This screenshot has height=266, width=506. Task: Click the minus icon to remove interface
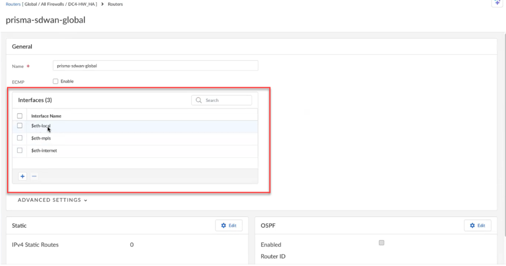pos(34,177)
